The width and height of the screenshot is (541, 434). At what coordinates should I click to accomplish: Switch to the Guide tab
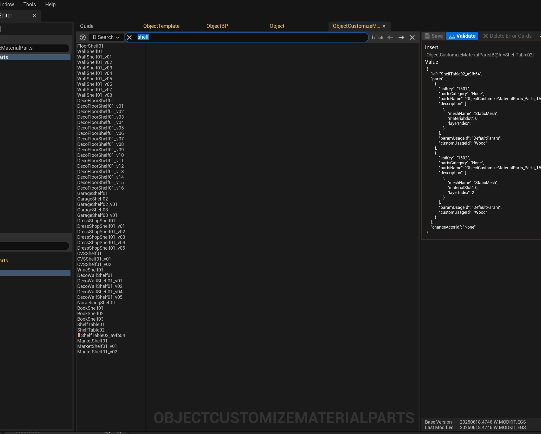click(87, 26)
